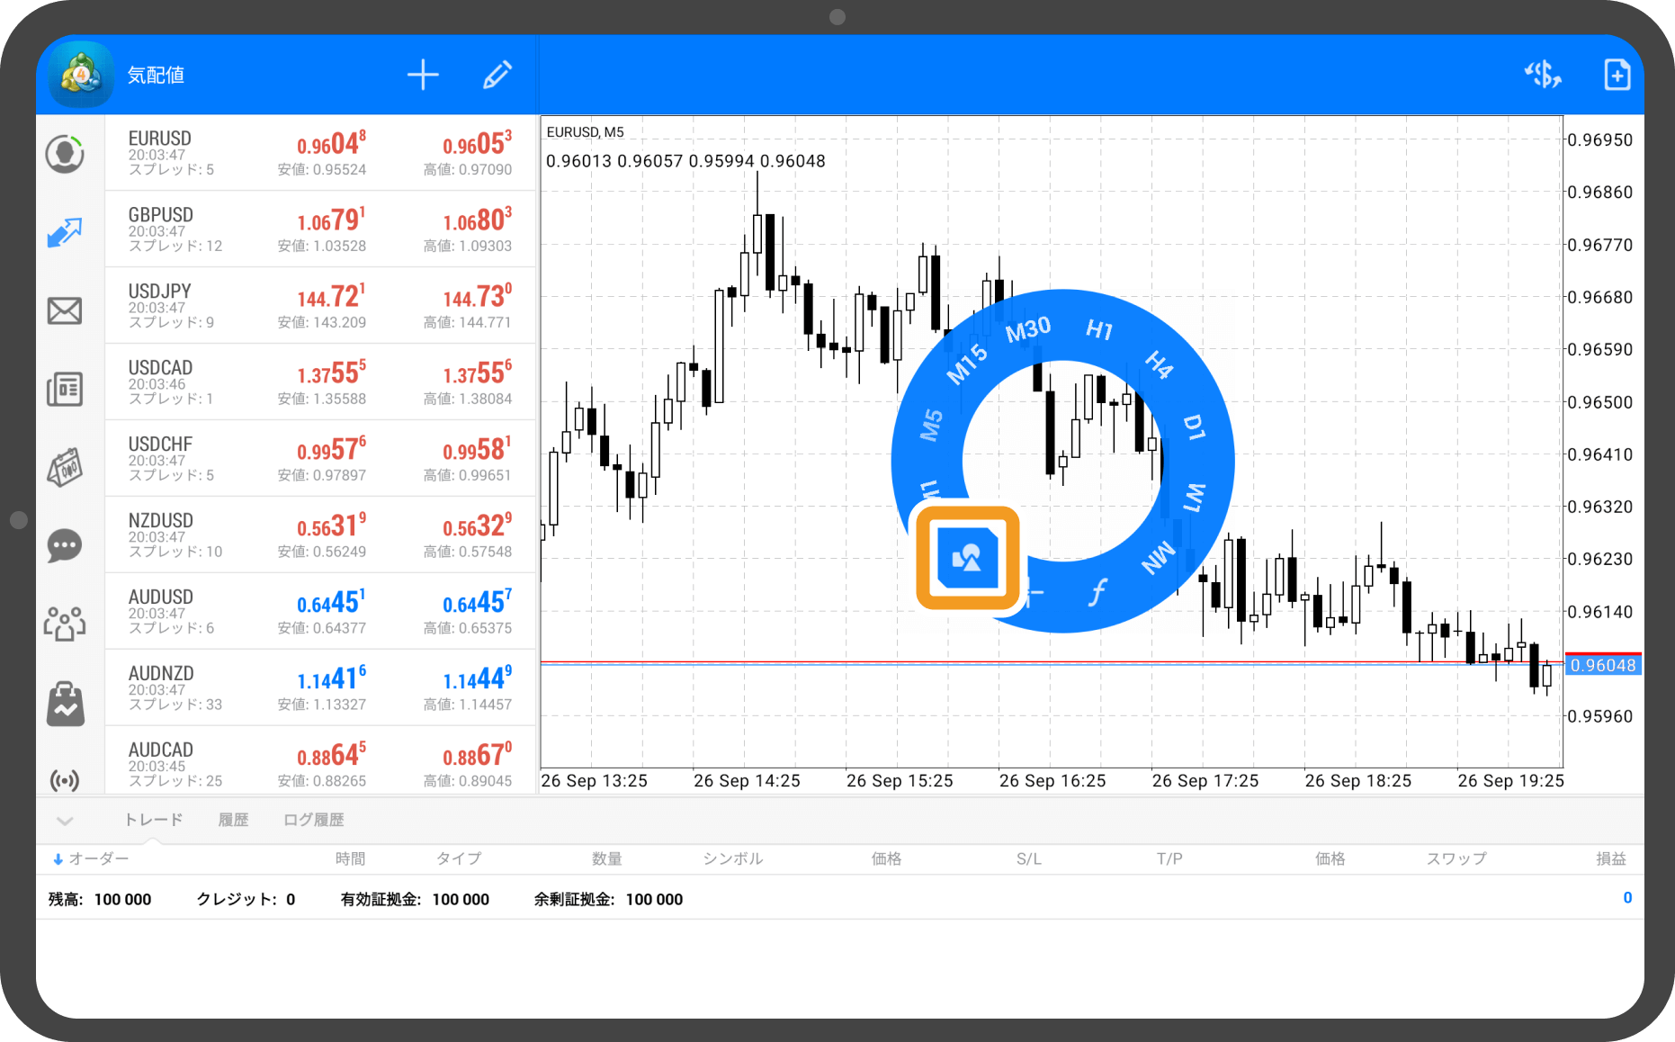Viewport: 1675px width, 1042px height.
Task: Select the AUDNZD quote row
Action: 320,688
